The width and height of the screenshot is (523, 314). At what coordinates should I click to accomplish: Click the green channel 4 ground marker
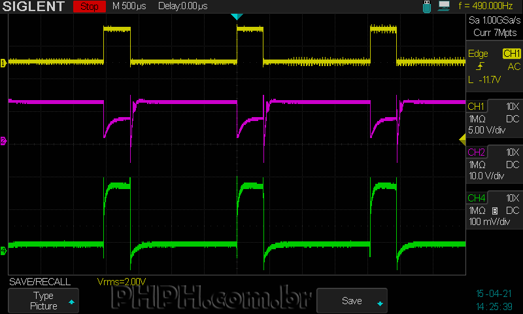pyautogui.click(x=3, y=251)
